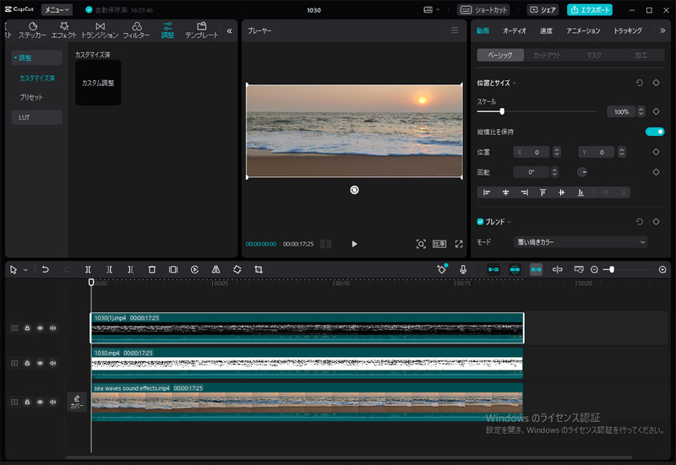This screenshot has width=676, height=465.
Task: Click the split clip tool
Action: pyautogui.click(x=88, y=269)
